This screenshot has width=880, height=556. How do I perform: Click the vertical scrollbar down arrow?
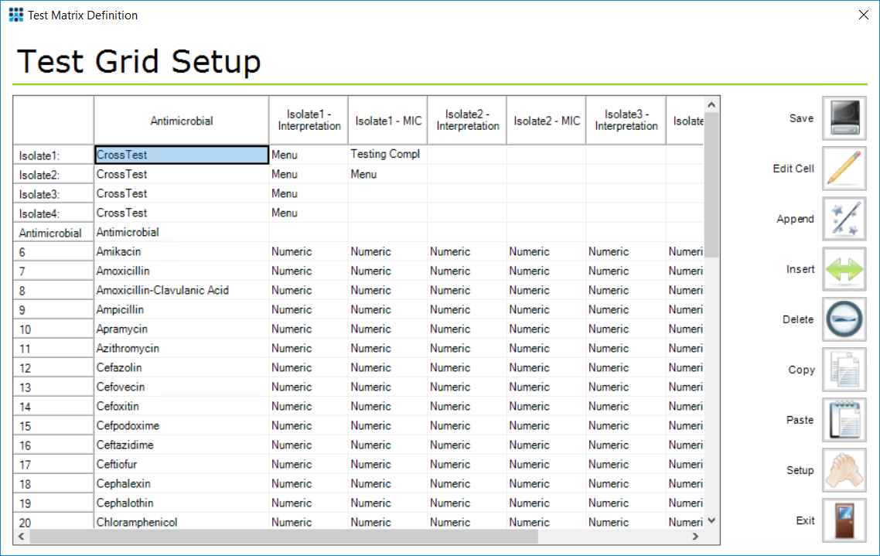tap(711, 520)
